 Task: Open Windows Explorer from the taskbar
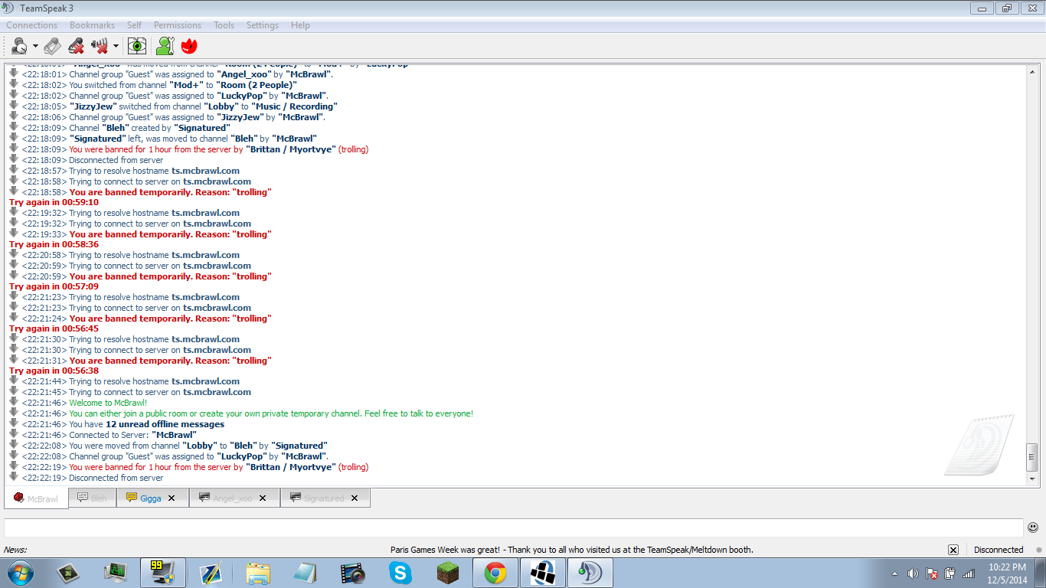(x=258, y=573)
